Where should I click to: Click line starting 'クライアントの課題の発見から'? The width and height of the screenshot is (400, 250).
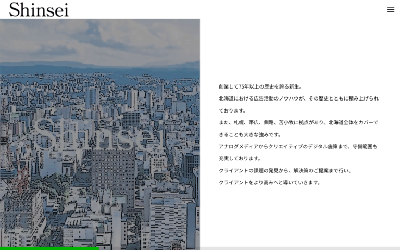pos(285,171)
